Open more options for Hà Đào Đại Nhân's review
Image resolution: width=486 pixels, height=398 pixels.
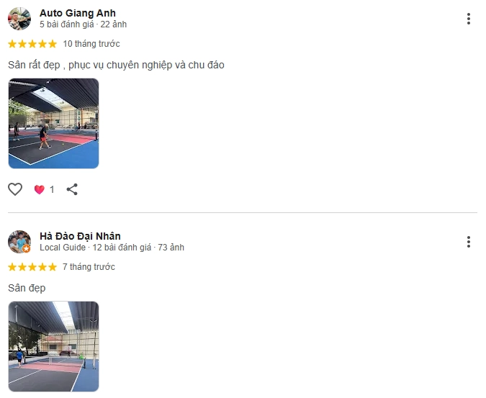[x=468, y=242]
